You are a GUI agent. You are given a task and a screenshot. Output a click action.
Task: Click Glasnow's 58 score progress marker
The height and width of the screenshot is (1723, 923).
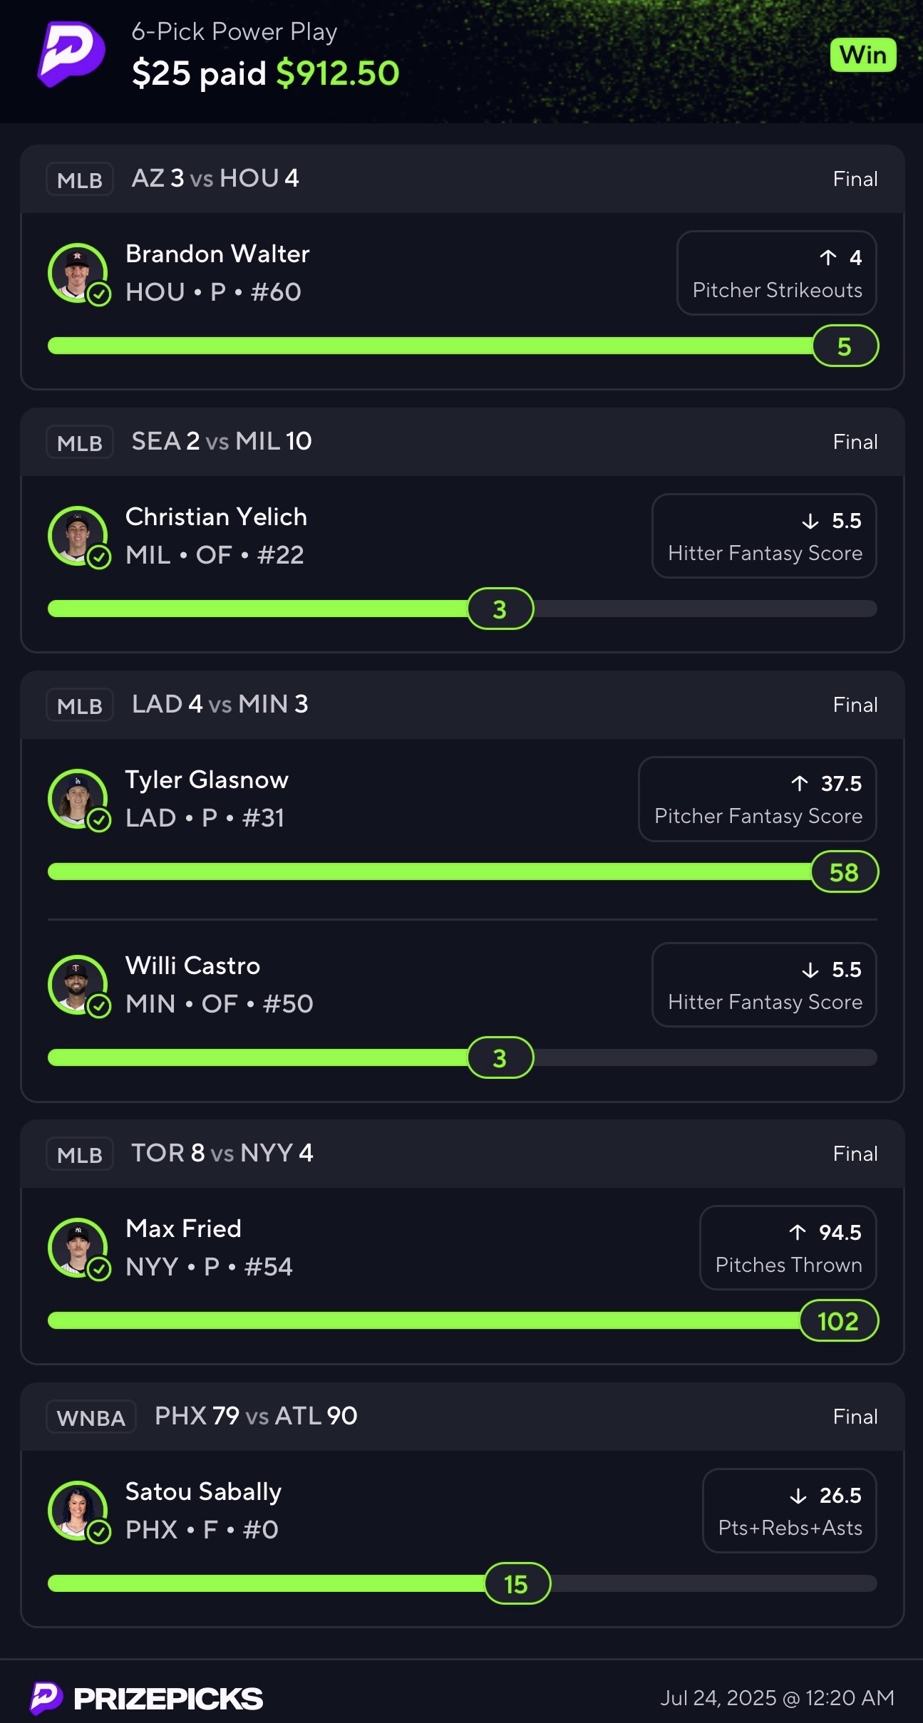click(845, 872)
